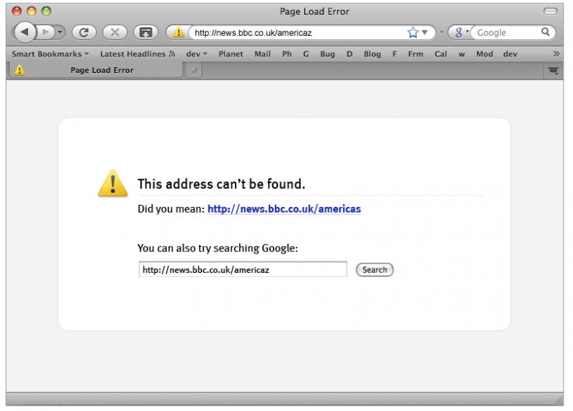This screenshot has width=573, height=411.
Task: Open the F bookmark
Action: click(x=395, y=54)
